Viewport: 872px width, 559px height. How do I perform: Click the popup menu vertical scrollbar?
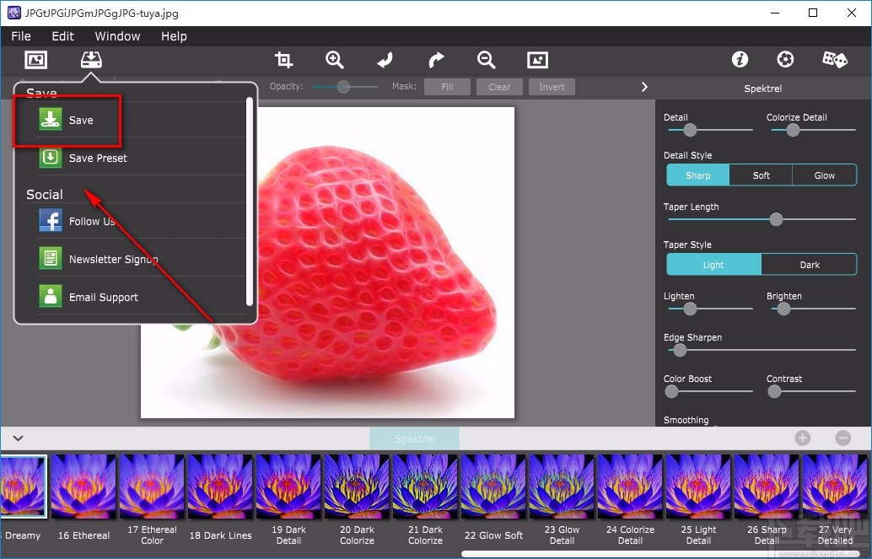pyautogui.click(x=249, y=202)
